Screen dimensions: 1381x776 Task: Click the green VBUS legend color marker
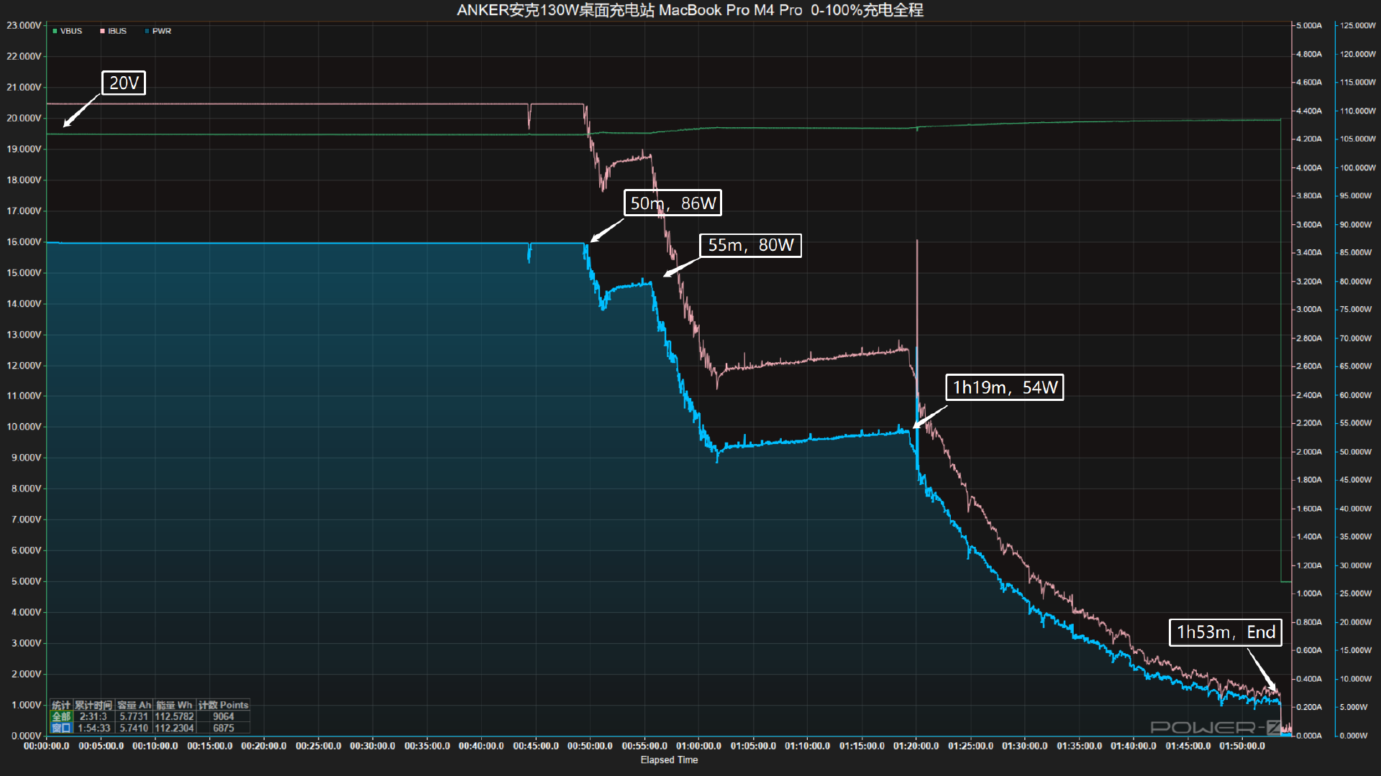pos(55,31)
